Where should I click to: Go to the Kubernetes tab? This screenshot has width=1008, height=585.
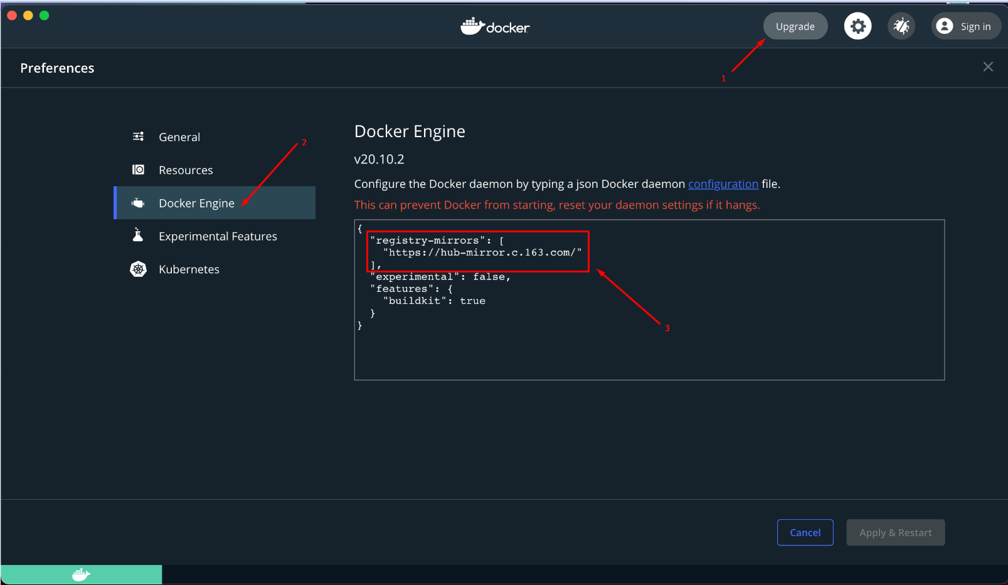click(215, 269)
